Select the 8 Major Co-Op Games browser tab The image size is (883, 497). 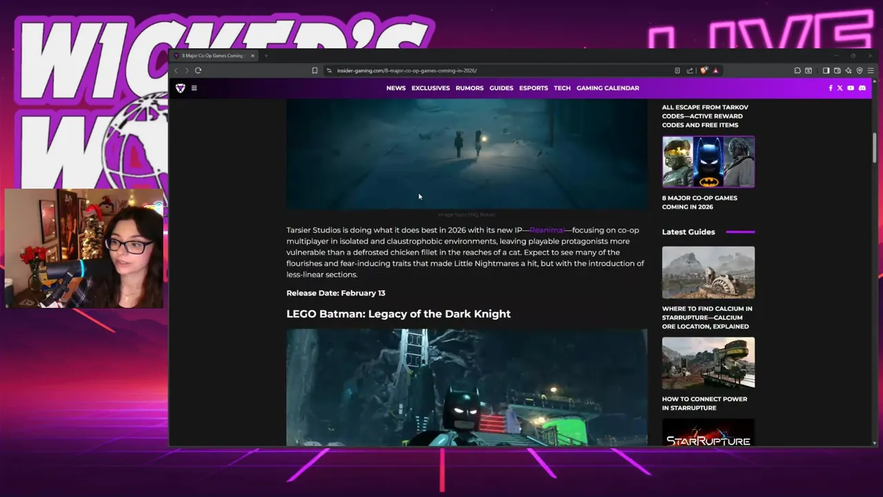coord(214,56)
